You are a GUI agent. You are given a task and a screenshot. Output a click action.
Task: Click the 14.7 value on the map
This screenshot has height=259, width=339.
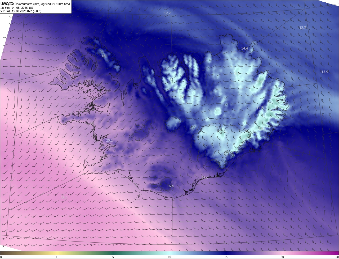[260, 108]
